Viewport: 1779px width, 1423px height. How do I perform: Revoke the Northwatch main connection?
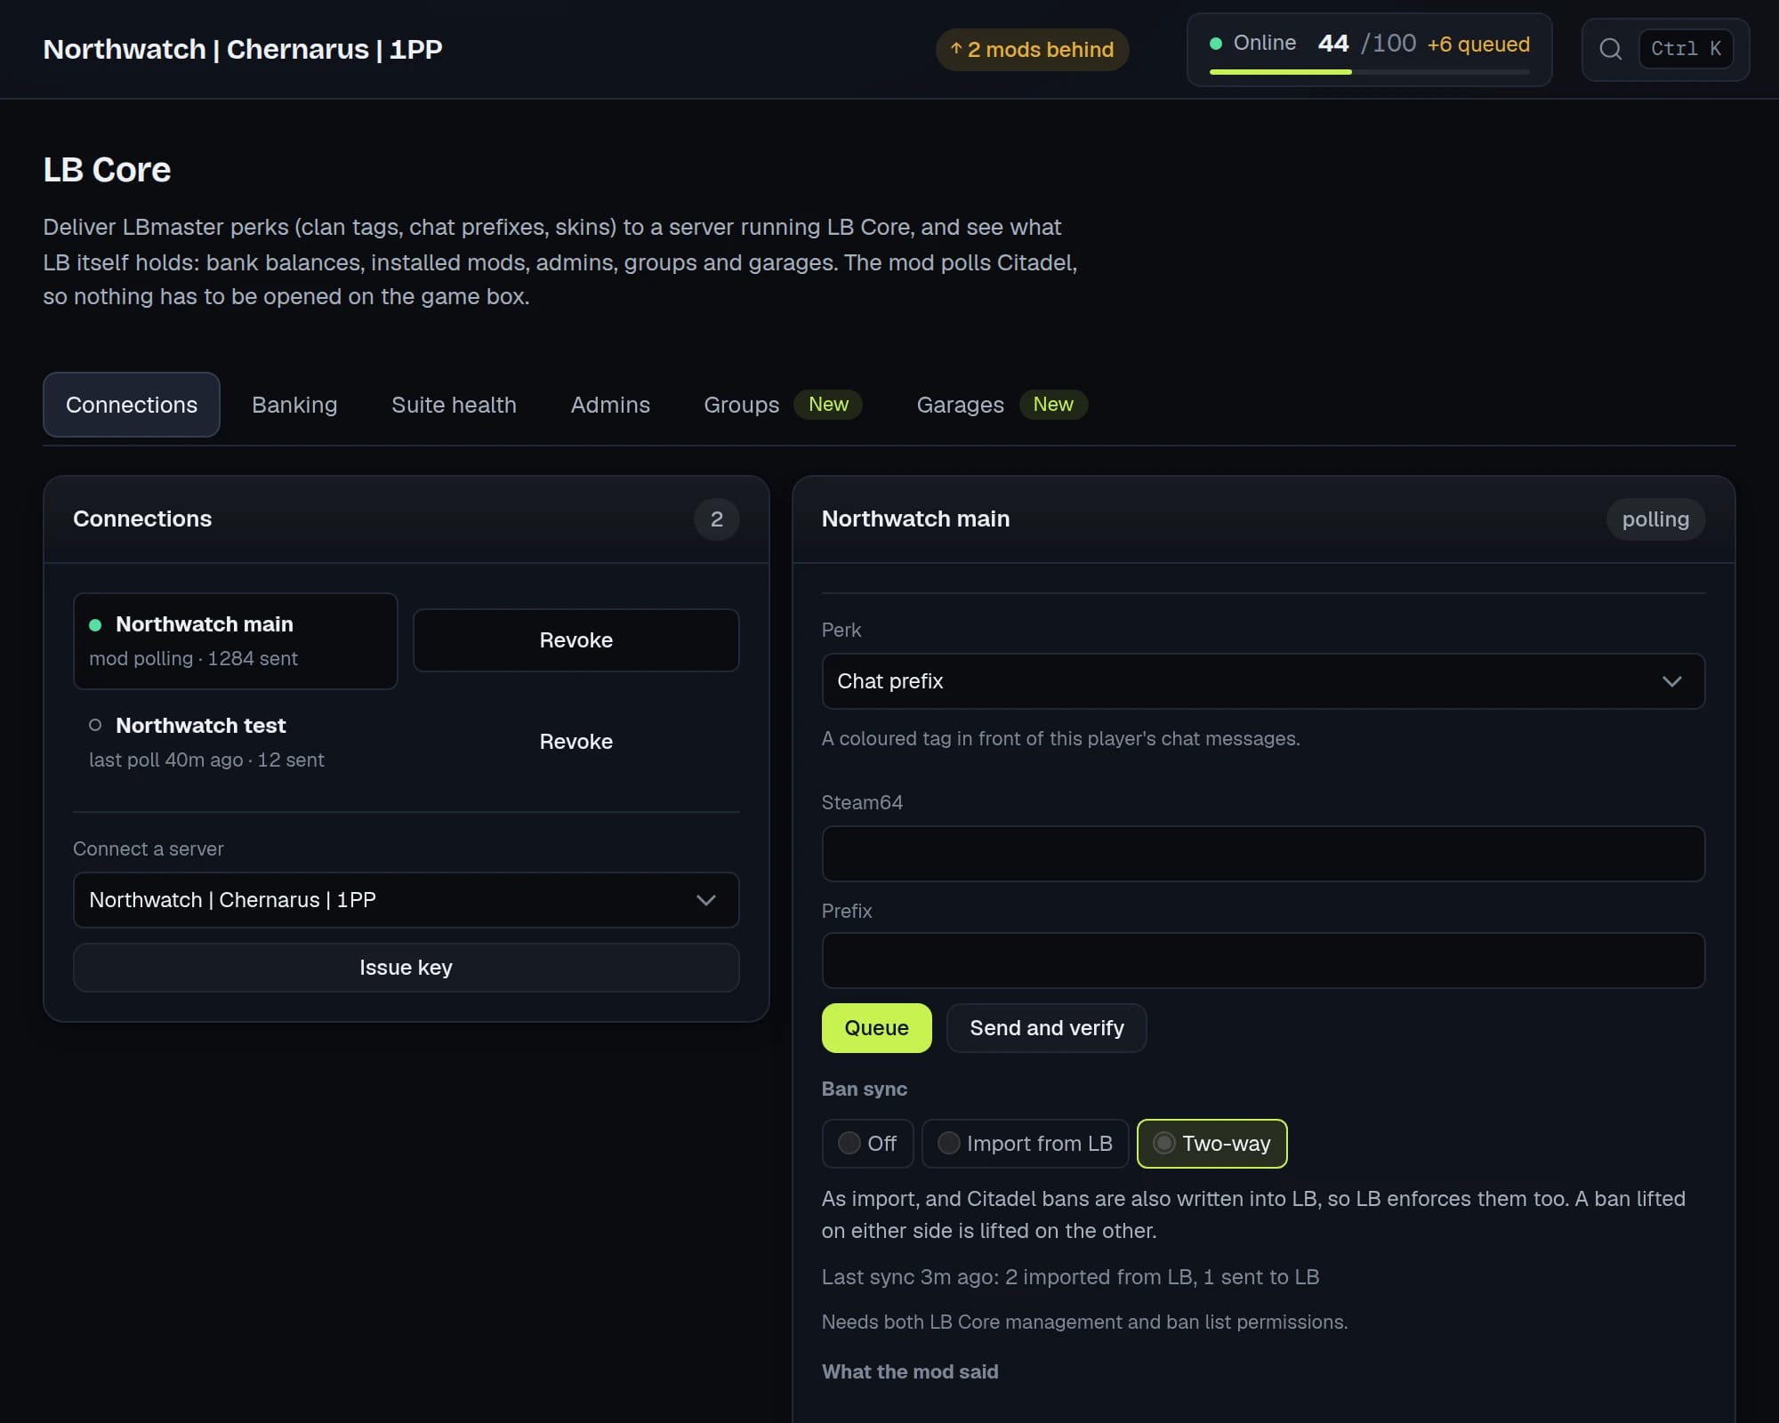coord(576,640)
